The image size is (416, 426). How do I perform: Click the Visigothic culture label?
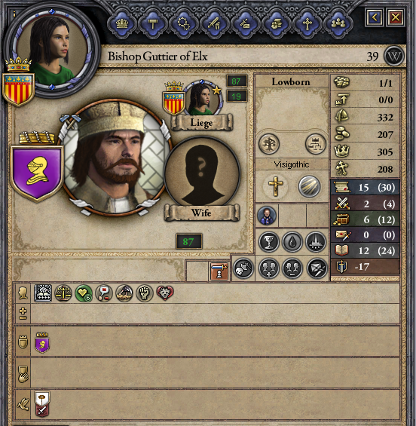pyautogui.click(x=292, y=164)
